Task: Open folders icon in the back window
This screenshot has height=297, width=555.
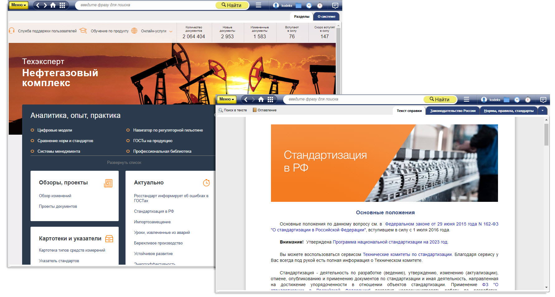Action: point(299,5)
